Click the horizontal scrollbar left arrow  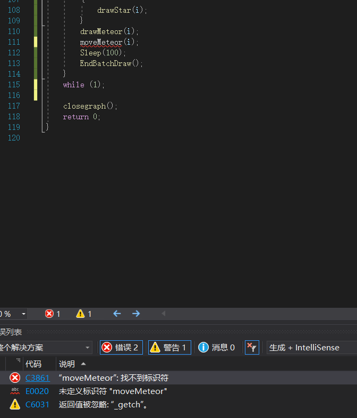[x=163, y=314]
